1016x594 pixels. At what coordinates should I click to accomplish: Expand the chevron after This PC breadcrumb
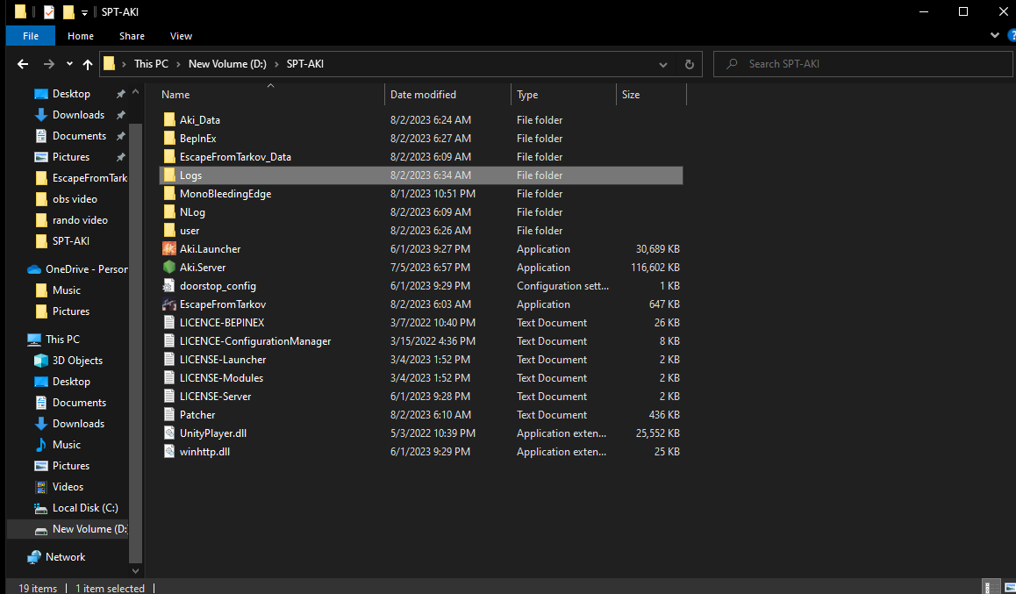point(178,64)
